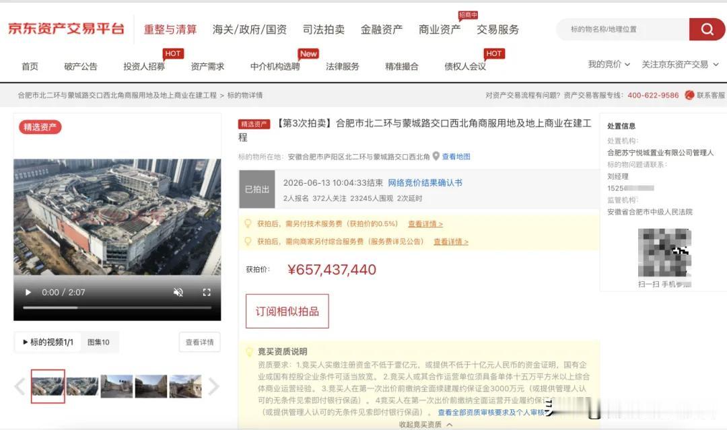Click the 400-622-9586 hotline number

coord(653,95)
